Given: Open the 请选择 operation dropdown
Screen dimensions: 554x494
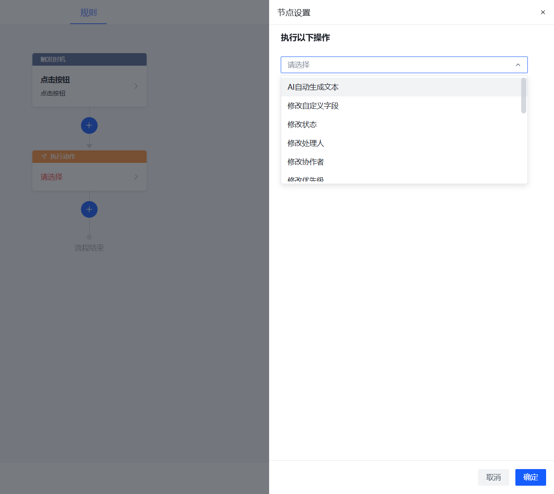Looking at the screenshot, I should pyautogui.click(x=404, y=65).
